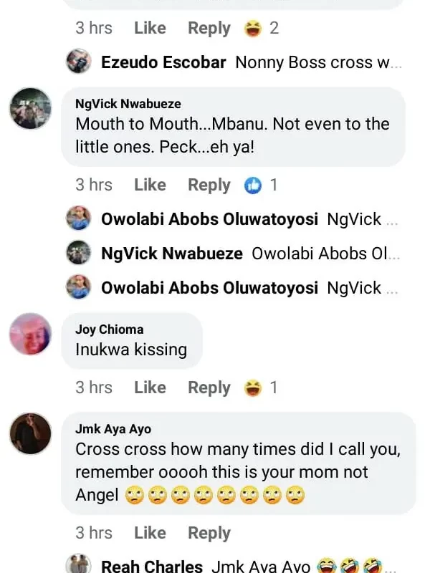
Task: Click the thumbs-up reaction on NgVick's comment
Action: (x=253, y=186)
